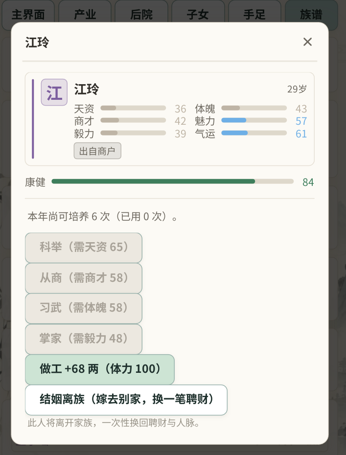The image size is (346, 455).
Task: Choose 从商（需商才 58）option
Action: click(x=84, y=278)
